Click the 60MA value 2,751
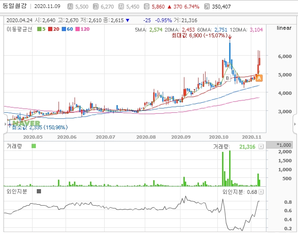 pos(221,30)
